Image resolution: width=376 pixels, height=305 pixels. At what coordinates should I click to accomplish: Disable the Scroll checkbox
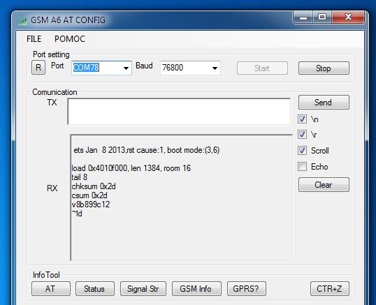click(302, 151)
